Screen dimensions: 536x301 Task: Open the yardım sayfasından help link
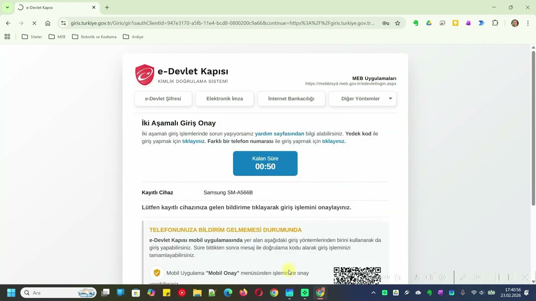[279, 134]
